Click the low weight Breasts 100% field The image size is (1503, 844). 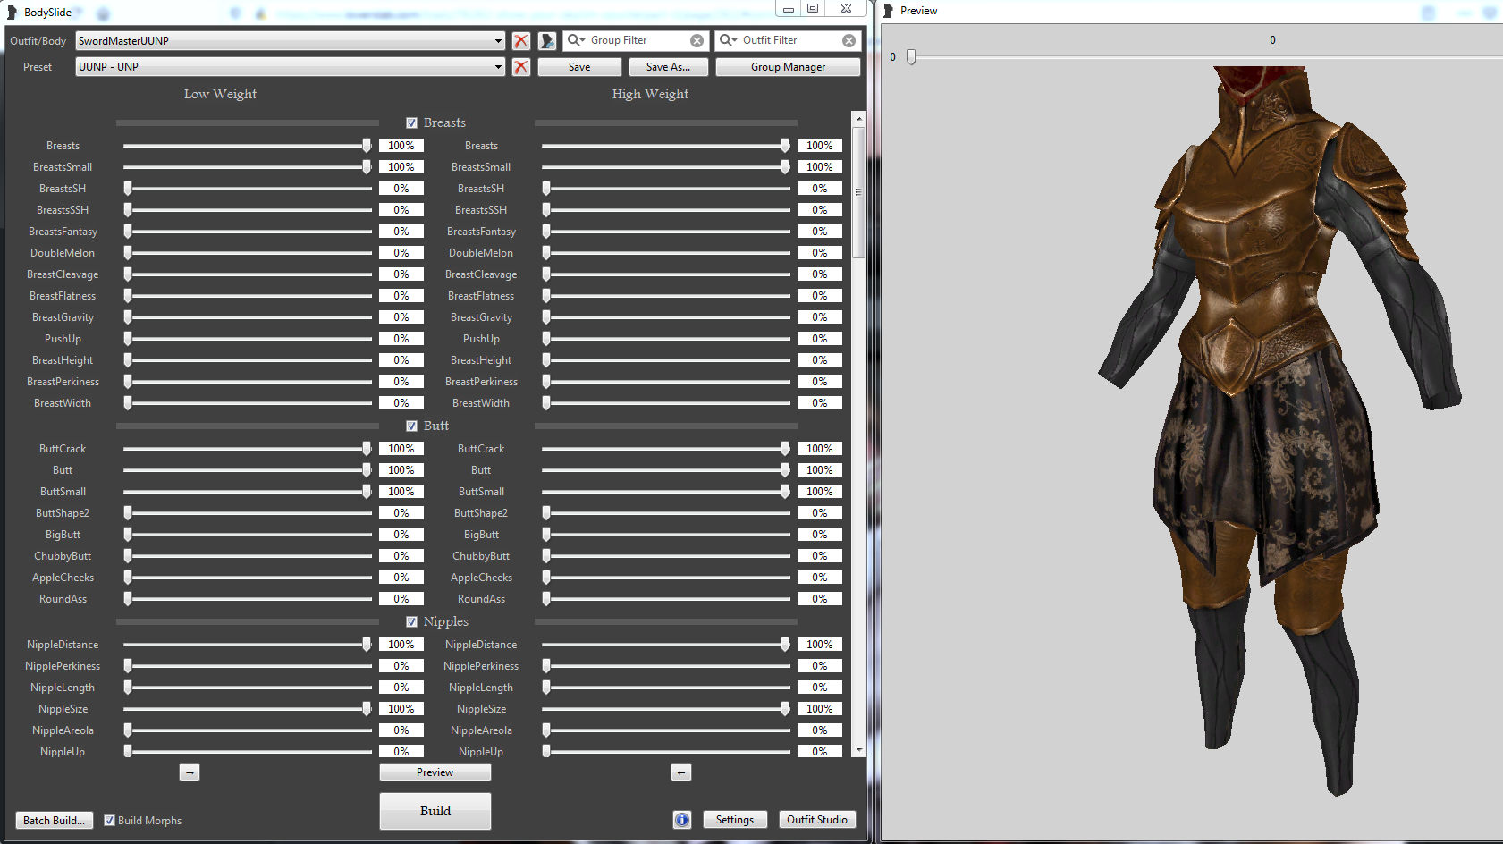coord(401,146)
